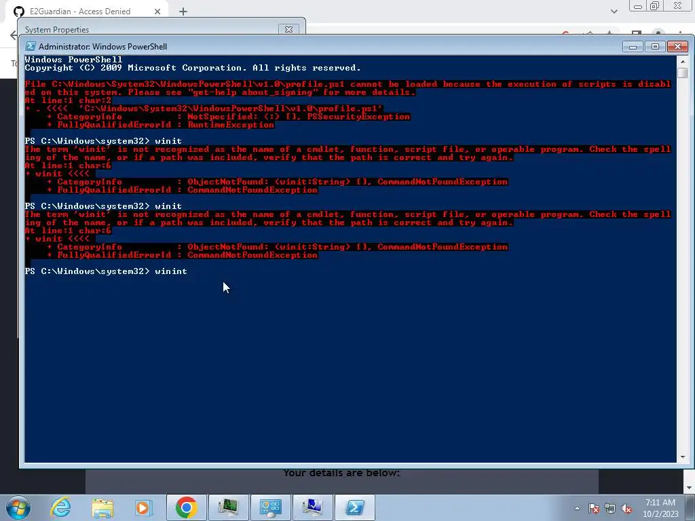Click the 'Windows PowerShell' header line
The width and height of the screenshot is (695, 521).
point(73,60)
